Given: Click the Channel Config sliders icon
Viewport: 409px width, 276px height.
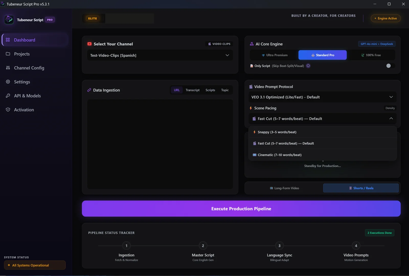Looking at the screenshot, I should coord(8,68).
